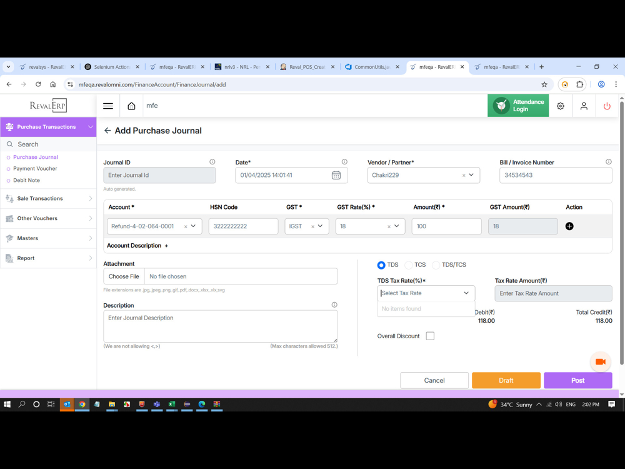The width and height of the screenshot is (625, 469).
Task: Select the TDS/TCS radio option
Action: click(436, 265)
